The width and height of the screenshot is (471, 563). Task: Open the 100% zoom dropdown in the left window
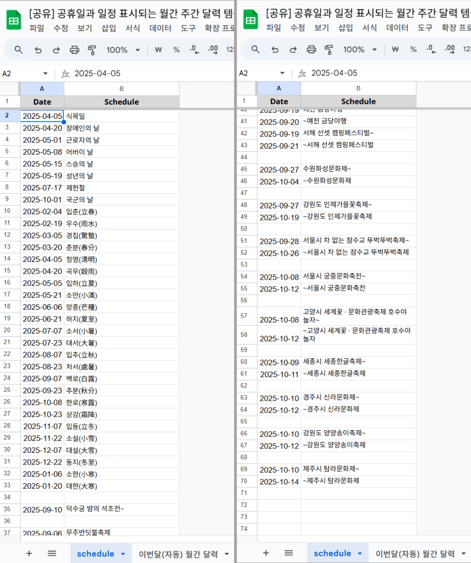tap(122, 50)
